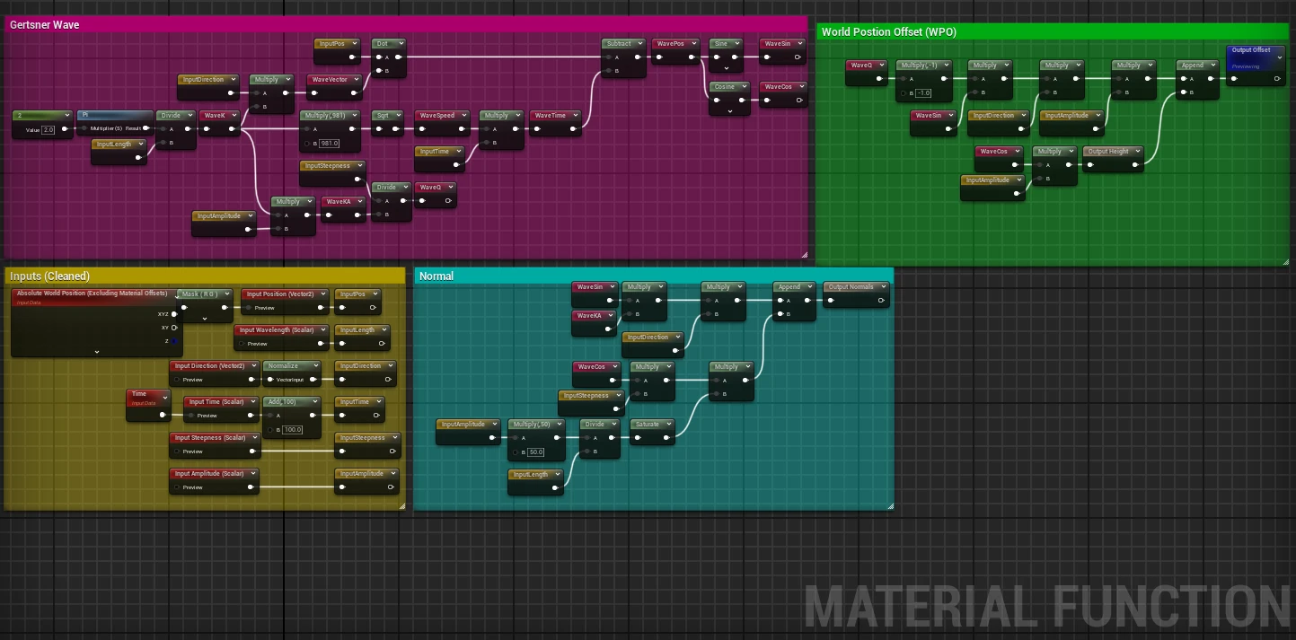Image resolution: width=1296 pixels, height=640 pixels.
Task: Click the blue Z output pin on Absolute World Position
Action: point(174,341)
